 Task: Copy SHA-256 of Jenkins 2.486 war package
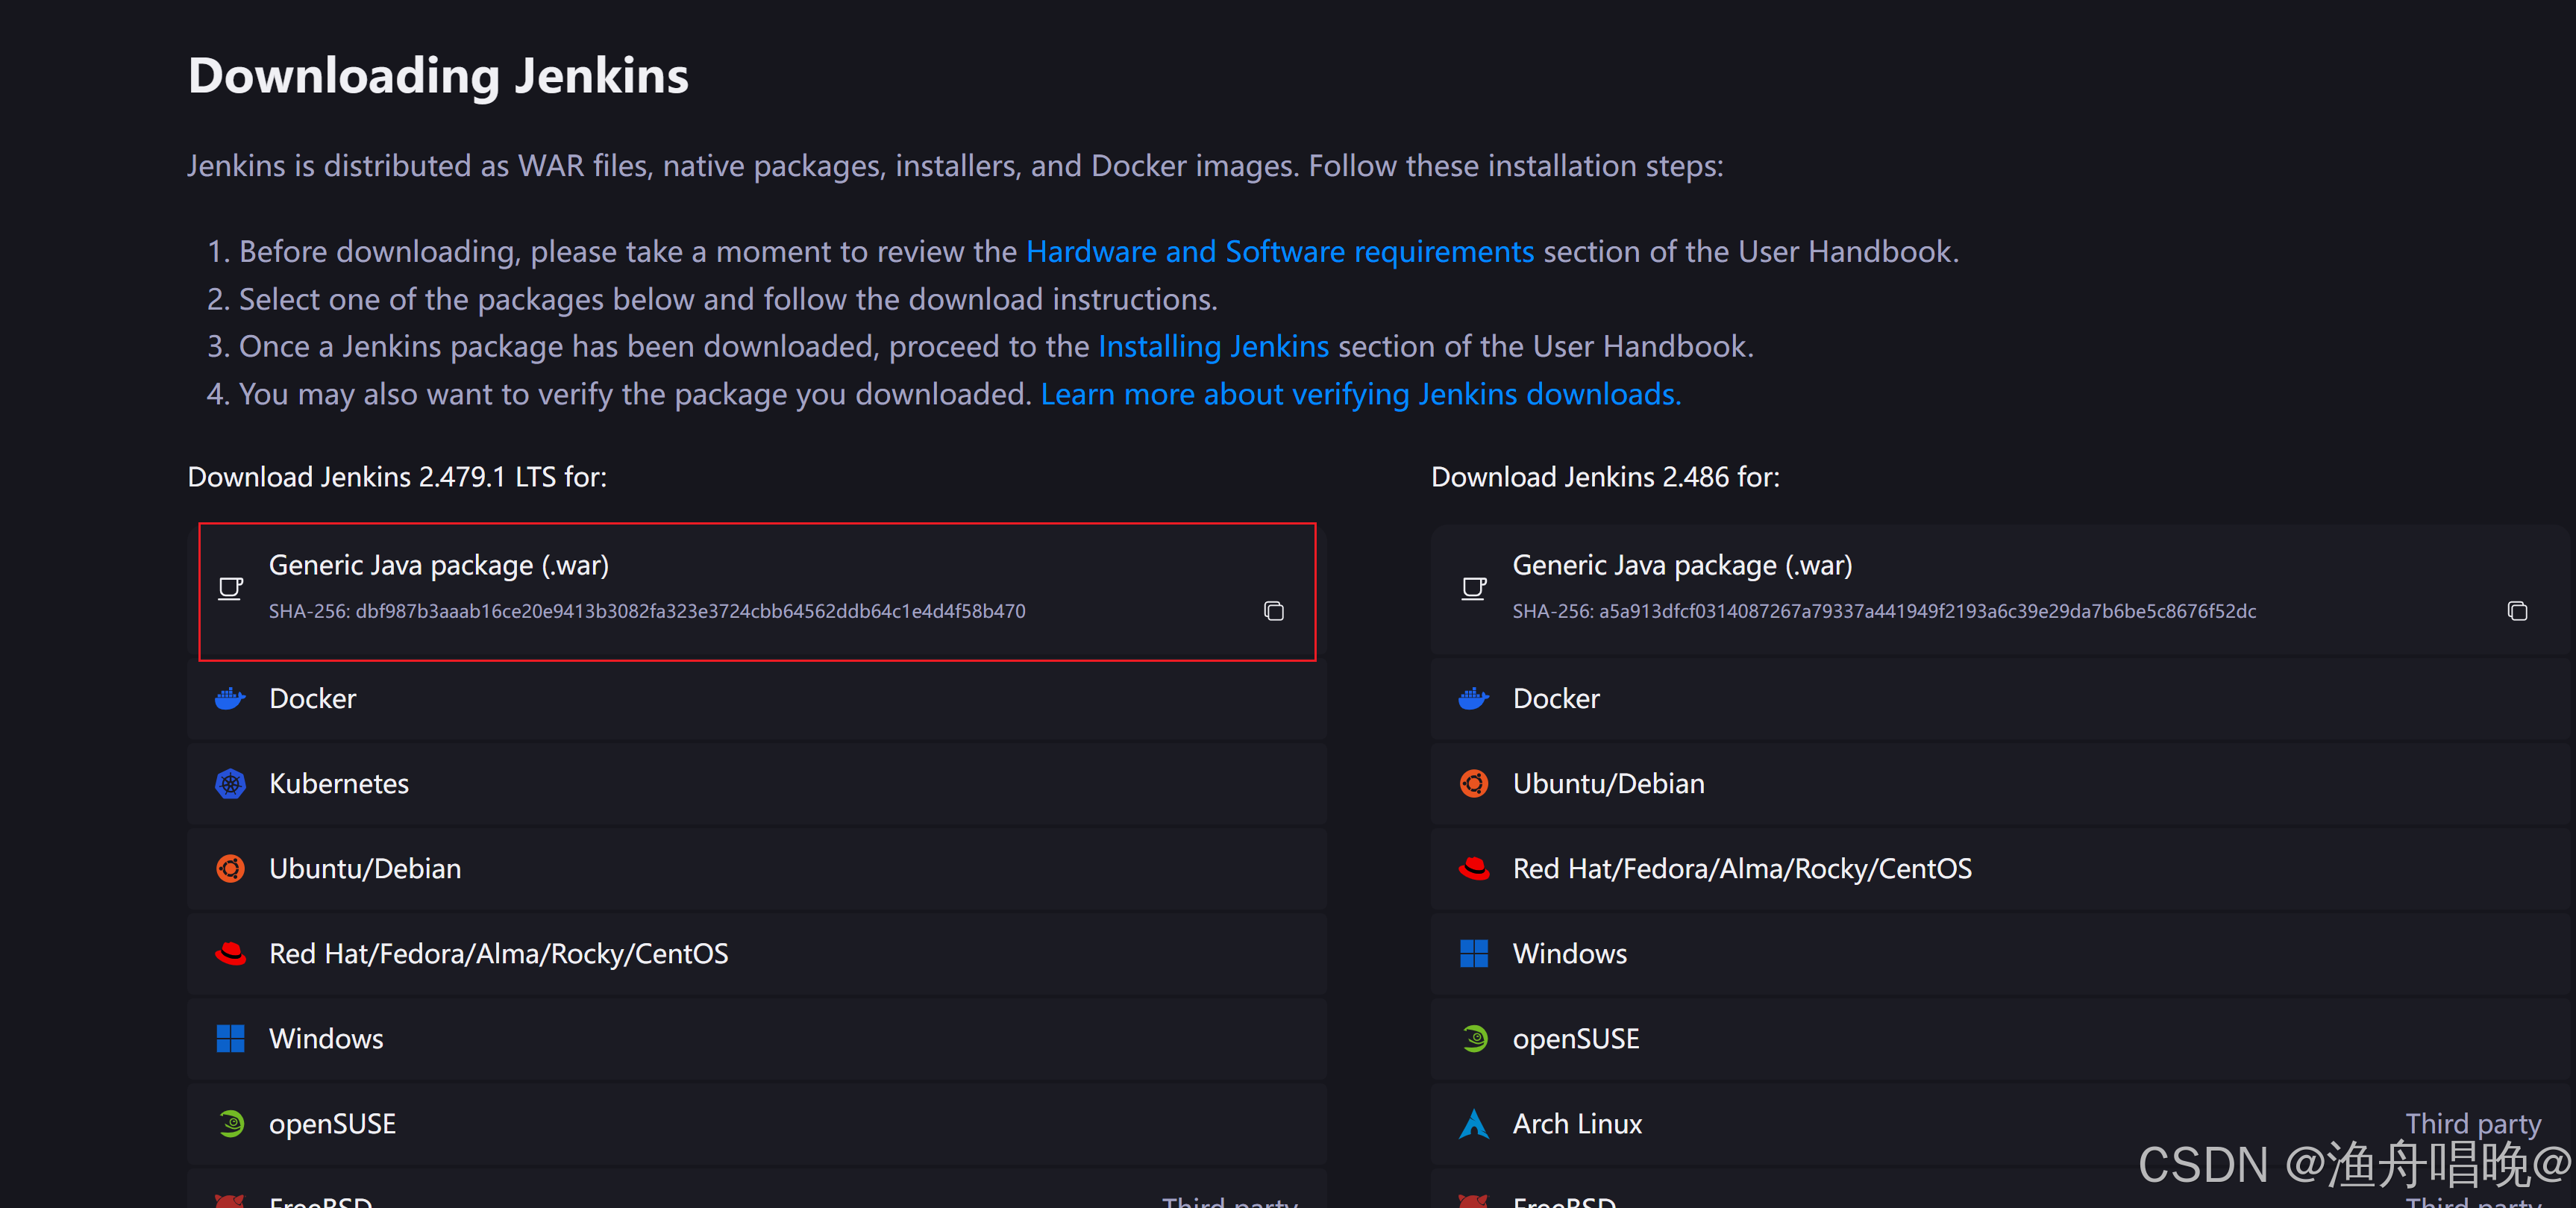coord(2517,611)
